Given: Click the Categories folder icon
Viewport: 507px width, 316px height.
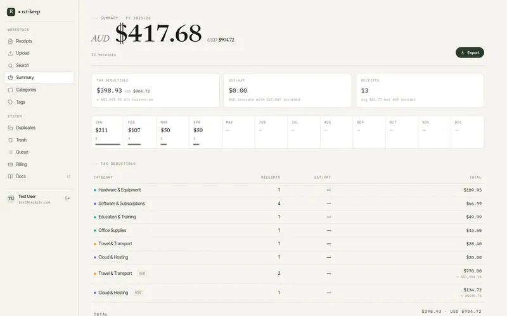Looking at the screenshot, I should pyautogui.click(x=10, y=90).
